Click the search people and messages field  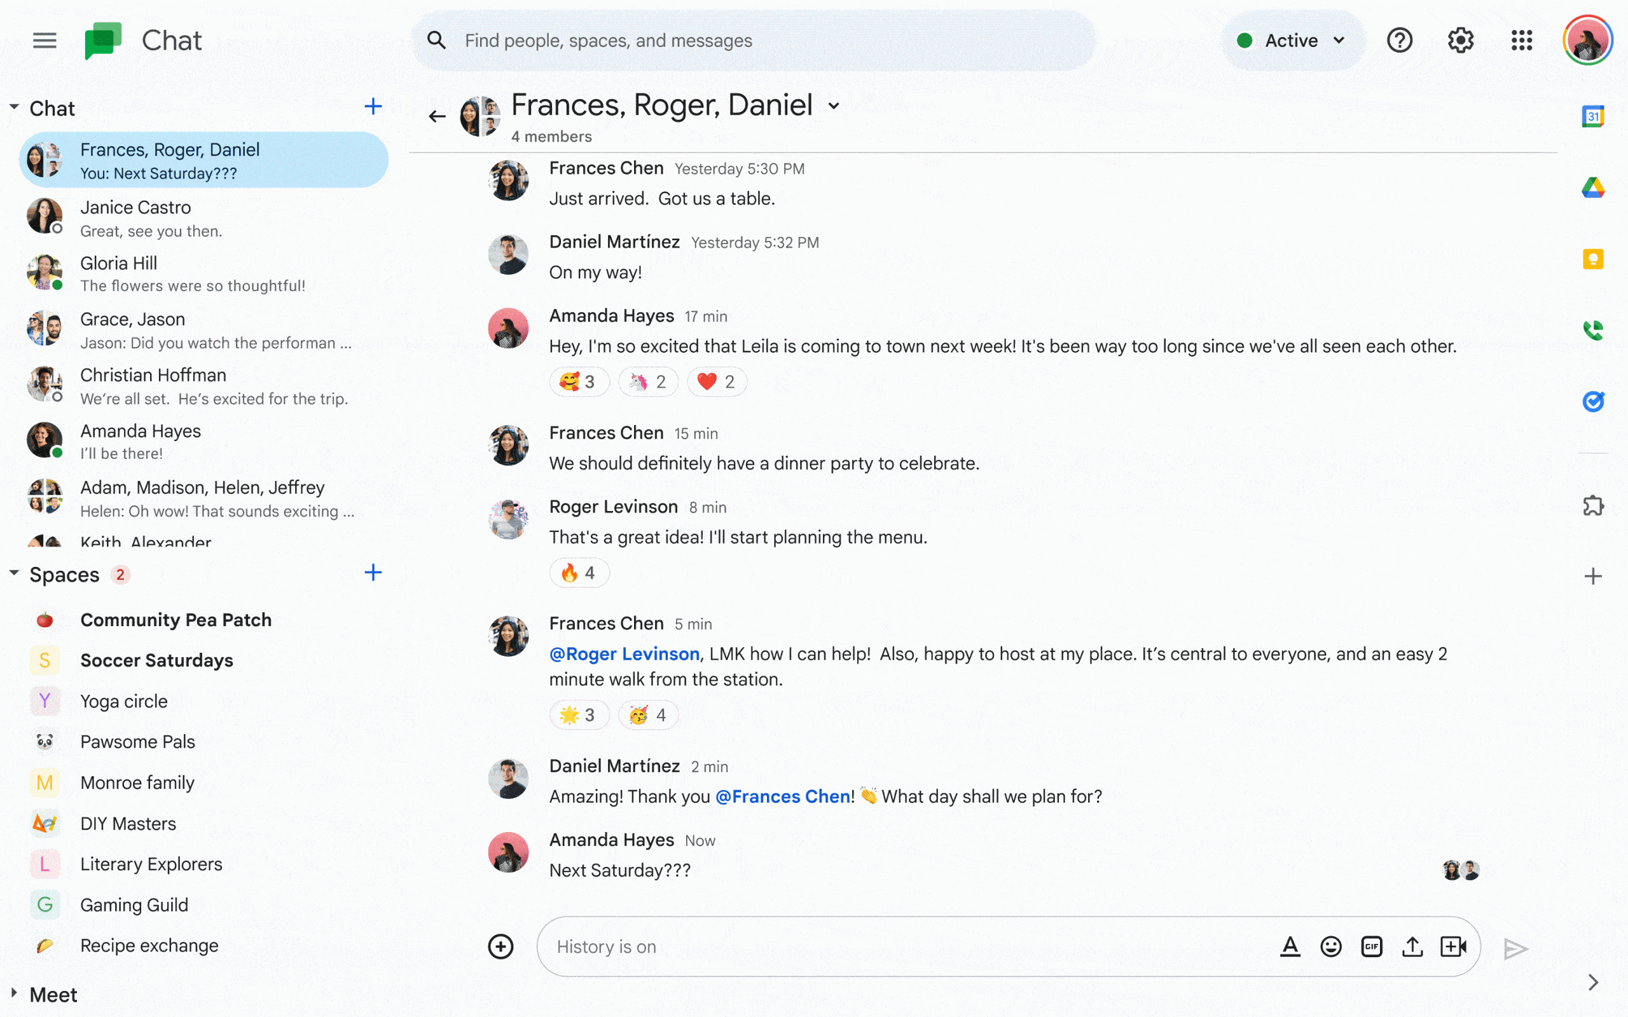pyautogui.click(x=754, y=40)
